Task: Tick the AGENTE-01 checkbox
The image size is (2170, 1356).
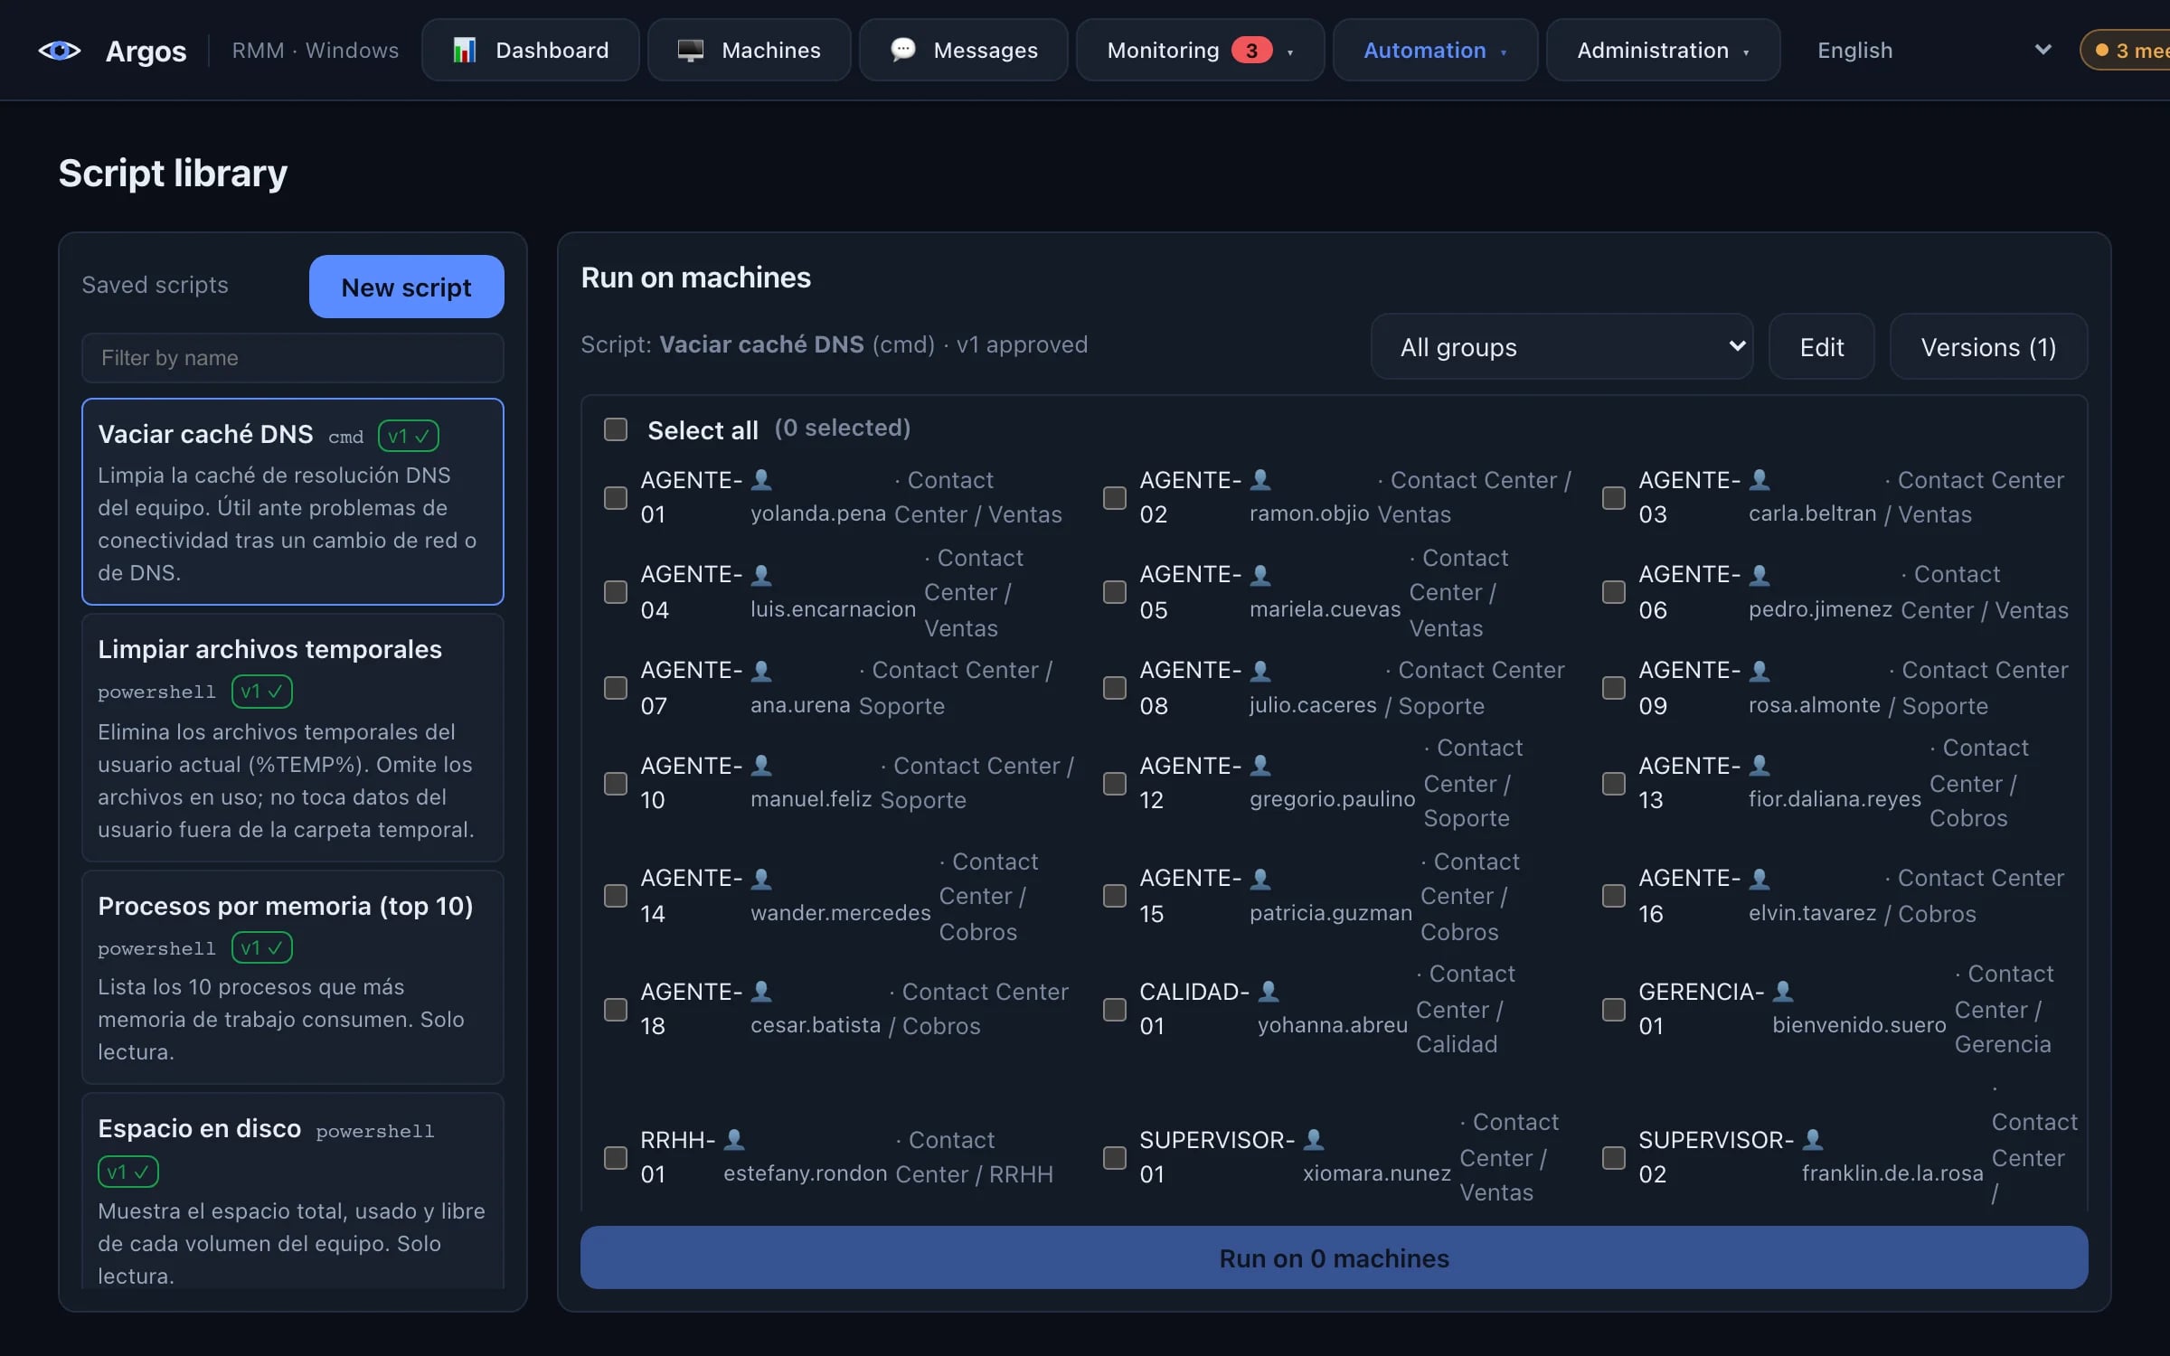Action: [616, 497]
